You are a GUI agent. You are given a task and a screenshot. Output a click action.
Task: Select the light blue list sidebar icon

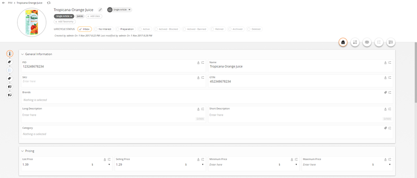tap(10, 70)
